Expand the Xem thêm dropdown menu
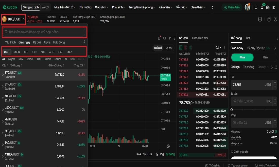 tap(198, 7)
